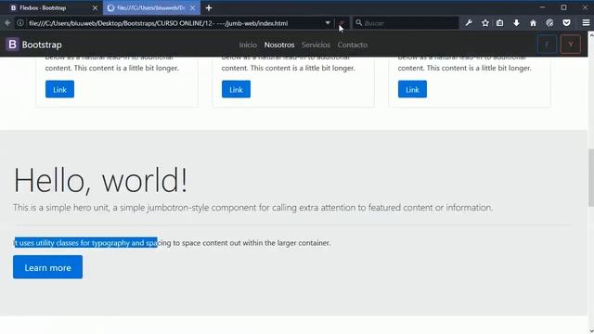Click the scrollbar up arrow
Screen dimensions: 594x334
(591, 35)
